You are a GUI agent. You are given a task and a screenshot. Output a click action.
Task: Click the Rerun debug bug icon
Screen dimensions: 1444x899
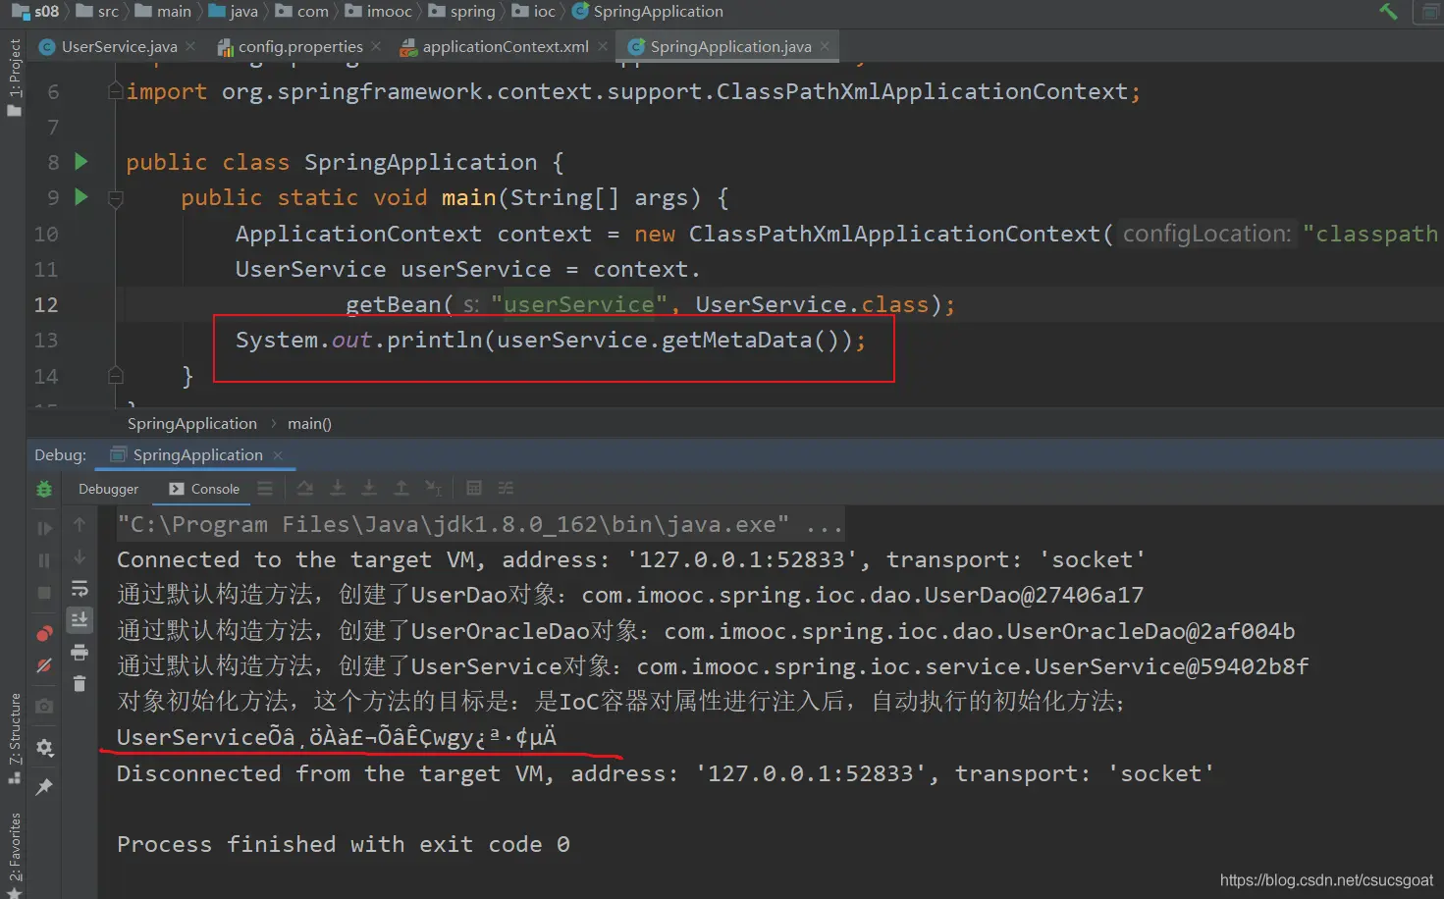[44, 489]
